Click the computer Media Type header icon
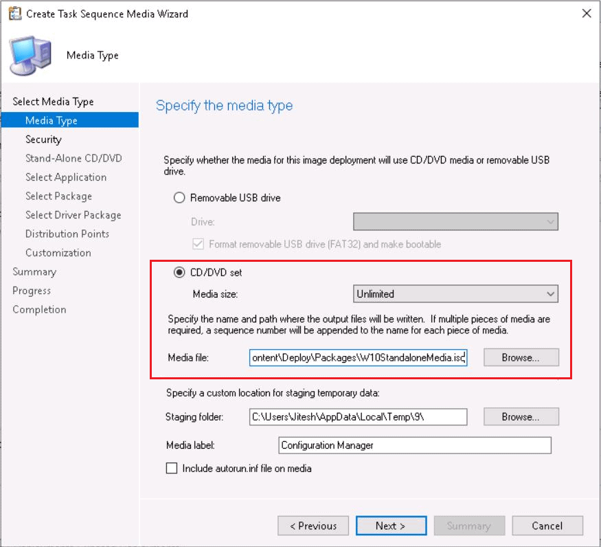Viewport: 601px width, 547px height. click(x=30, y=56)
